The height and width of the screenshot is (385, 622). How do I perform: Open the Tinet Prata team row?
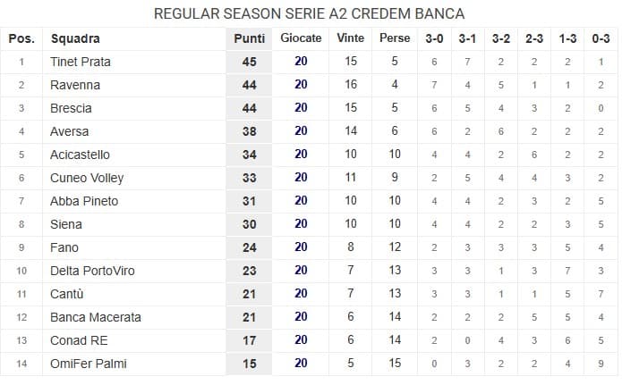pyautogui.click(x=81, y=62)
